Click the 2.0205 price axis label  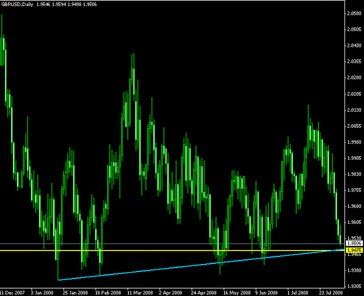(x=354, y=94)
